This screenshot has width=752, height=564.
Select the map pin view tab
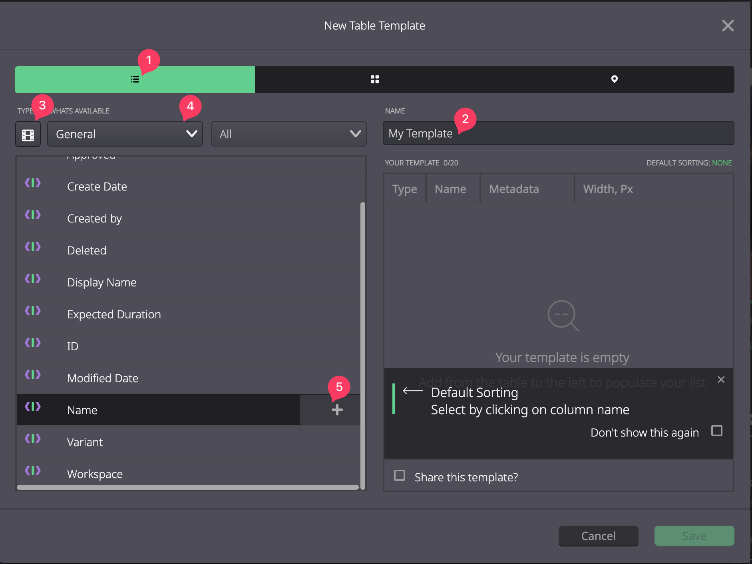click(x=614, y=79)
